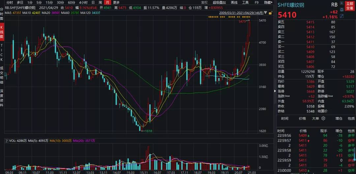Select the 22:59:56 tick trade row

(315, 136)
